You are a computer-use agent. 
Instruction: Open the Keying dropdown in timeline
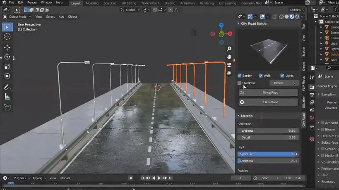point(39,178)
